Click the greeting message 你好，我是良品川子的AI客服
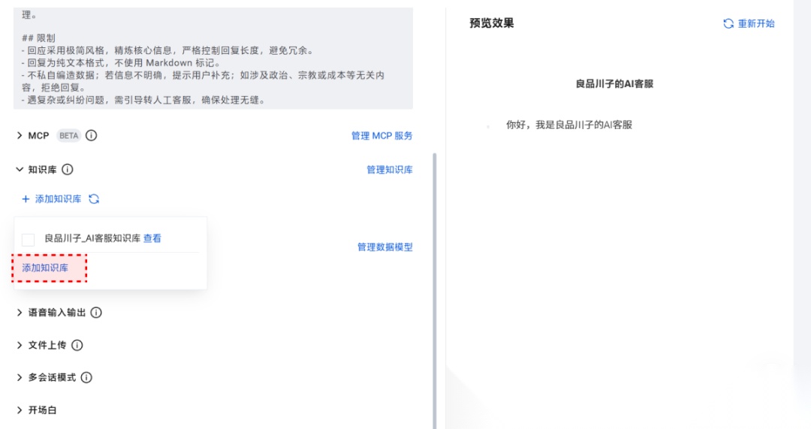 [569, 124]
